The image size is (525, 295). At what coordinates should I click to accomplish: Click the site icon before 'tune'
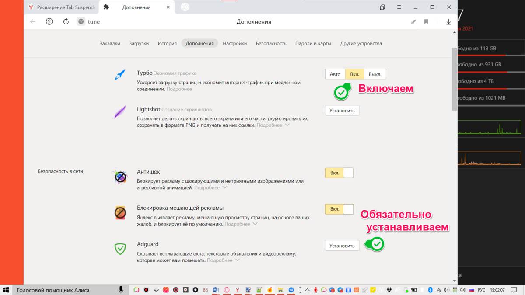tap(81, 22)
